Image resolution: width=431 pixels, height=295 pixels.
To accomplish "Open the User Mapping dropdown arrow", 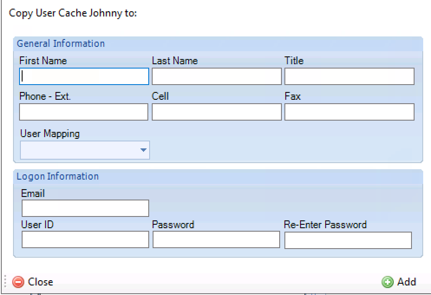I will [143, 150].
